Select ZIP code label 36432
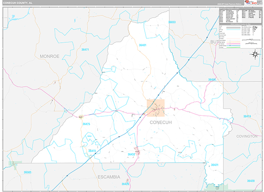Image resolution: width=264 pixels, height=192 pixels. (131, 155)
